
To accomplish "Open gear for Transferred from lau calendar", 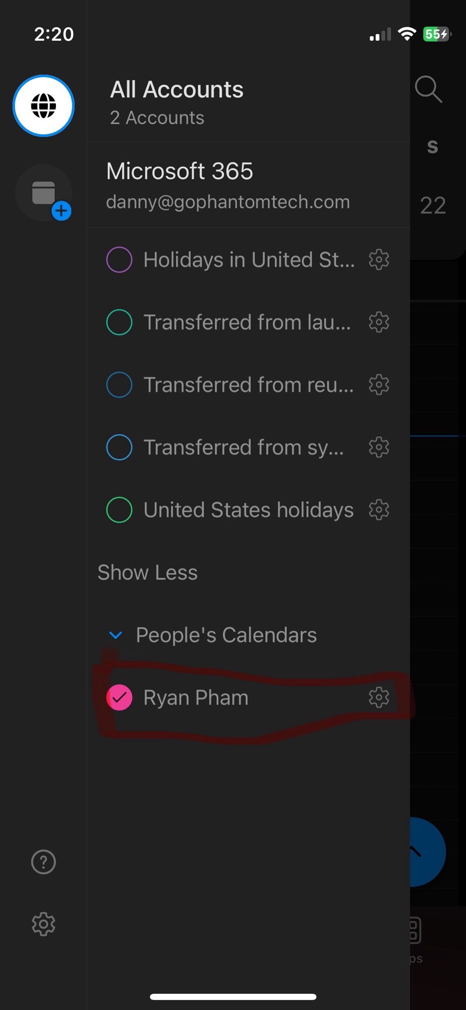I will pyautogui.click(x=379, y=322).
